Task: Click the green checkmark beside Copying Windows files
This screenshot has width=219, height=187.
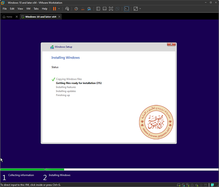Action: click(53, 79)
